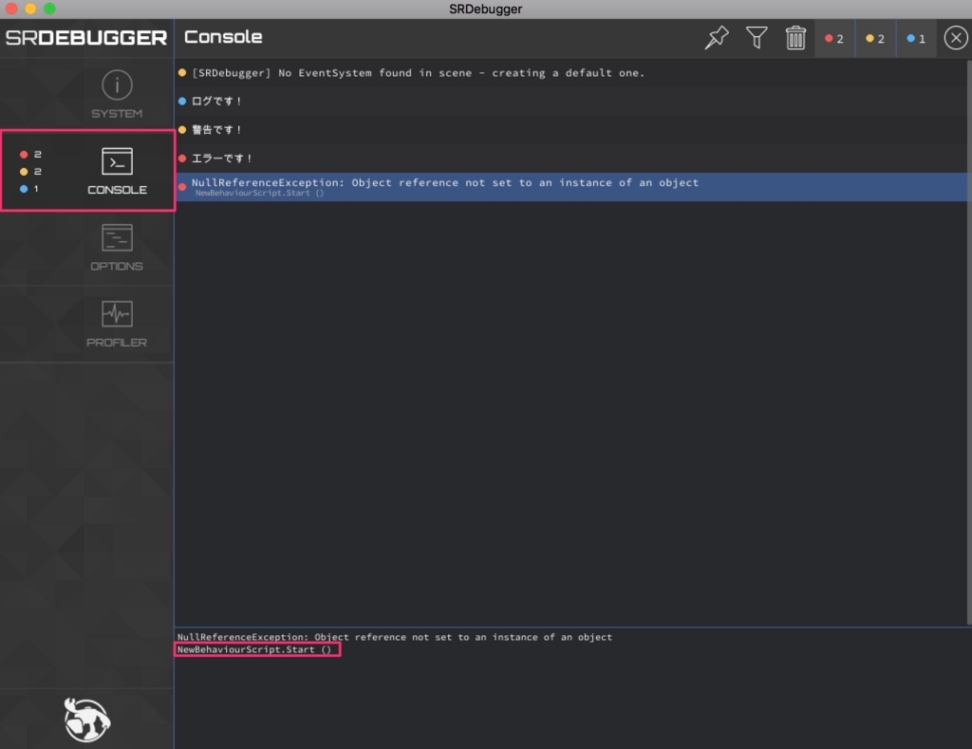Click the blue dot beside 'ログです！'
Viewport: 972px width, 749px height.
pos(182,101)
